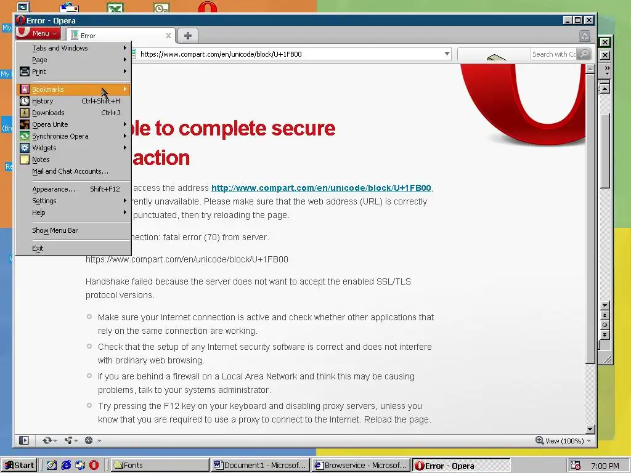The height and width of the screenshot is (473, 631).
Task: Expand the Opera Unite submenu arrow
Action: pyautogui.click(x=125, y=124)
